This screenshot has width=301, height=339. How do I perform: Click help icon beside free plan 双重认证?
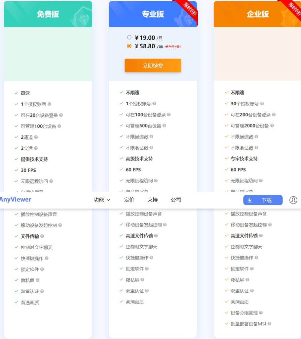tap(42, 291)
